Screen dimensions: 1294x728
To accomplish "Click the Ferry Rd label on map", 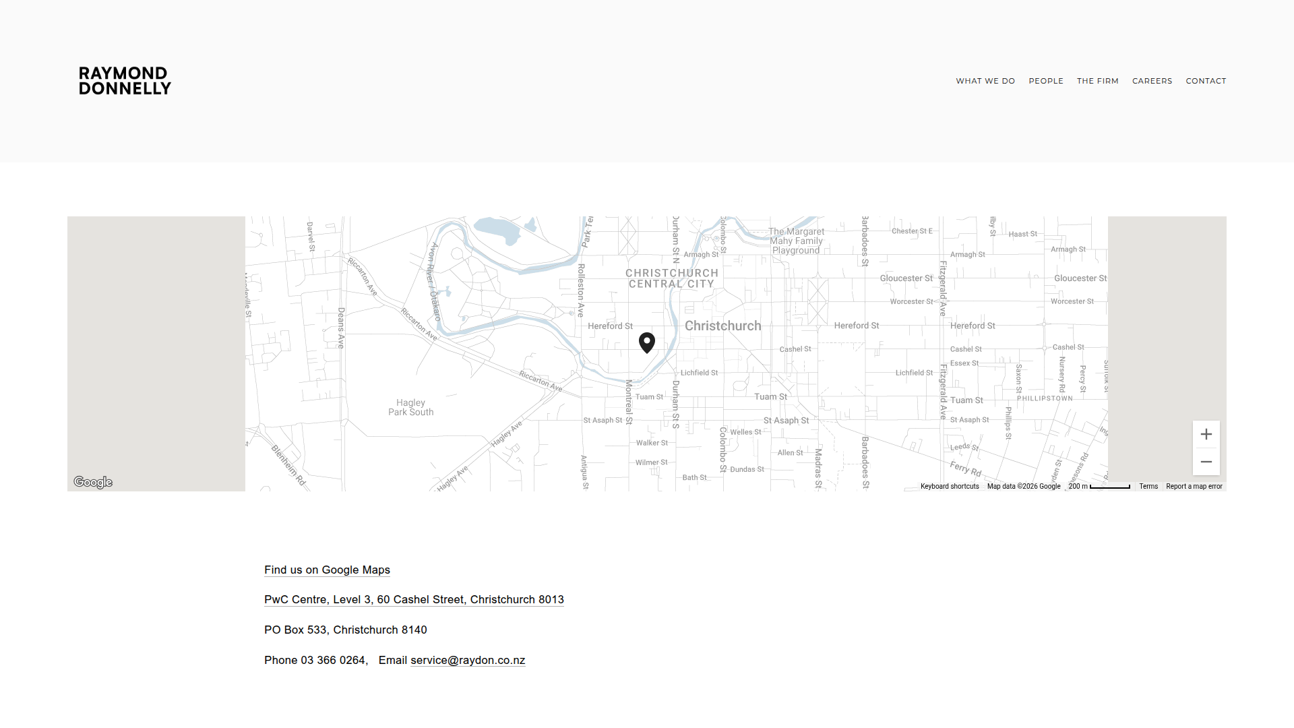I will tap(966, 468).
